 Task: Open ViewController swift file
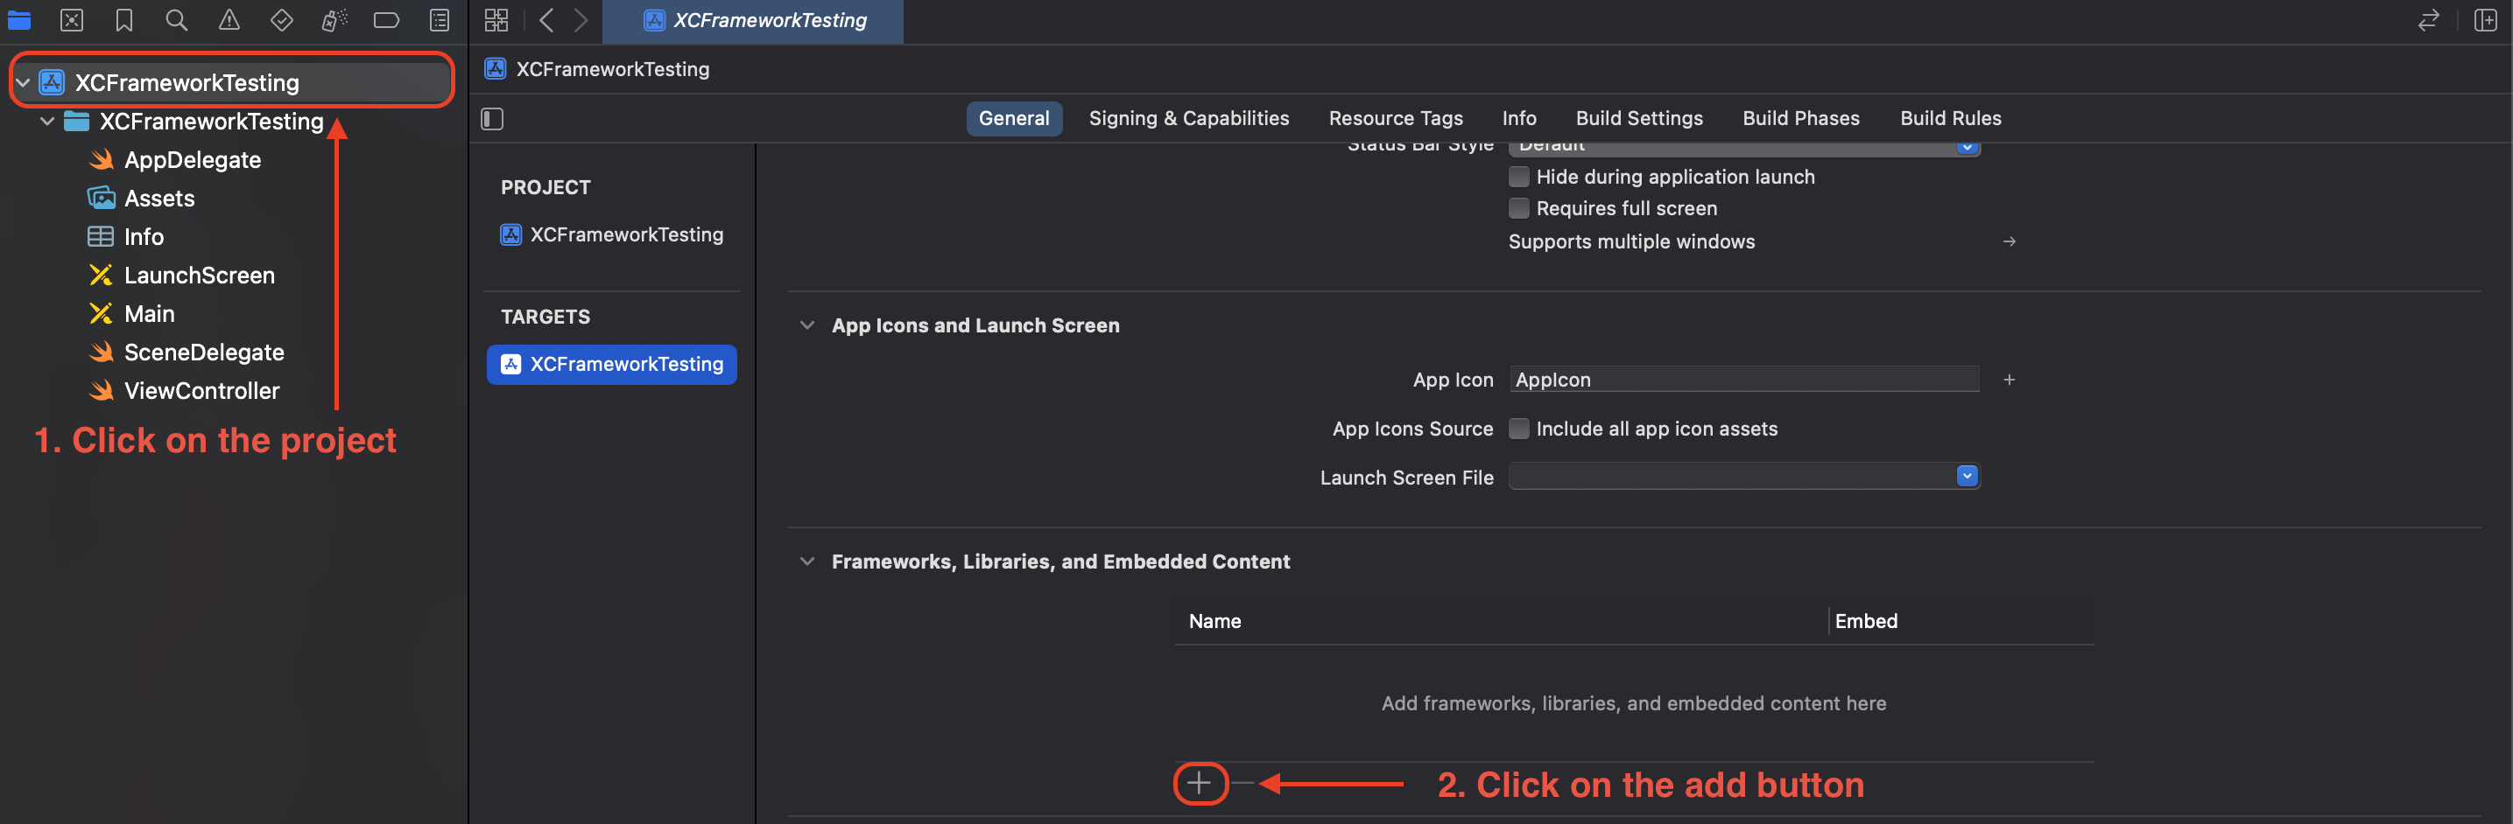pyautogui.click(x=201, y=391)
